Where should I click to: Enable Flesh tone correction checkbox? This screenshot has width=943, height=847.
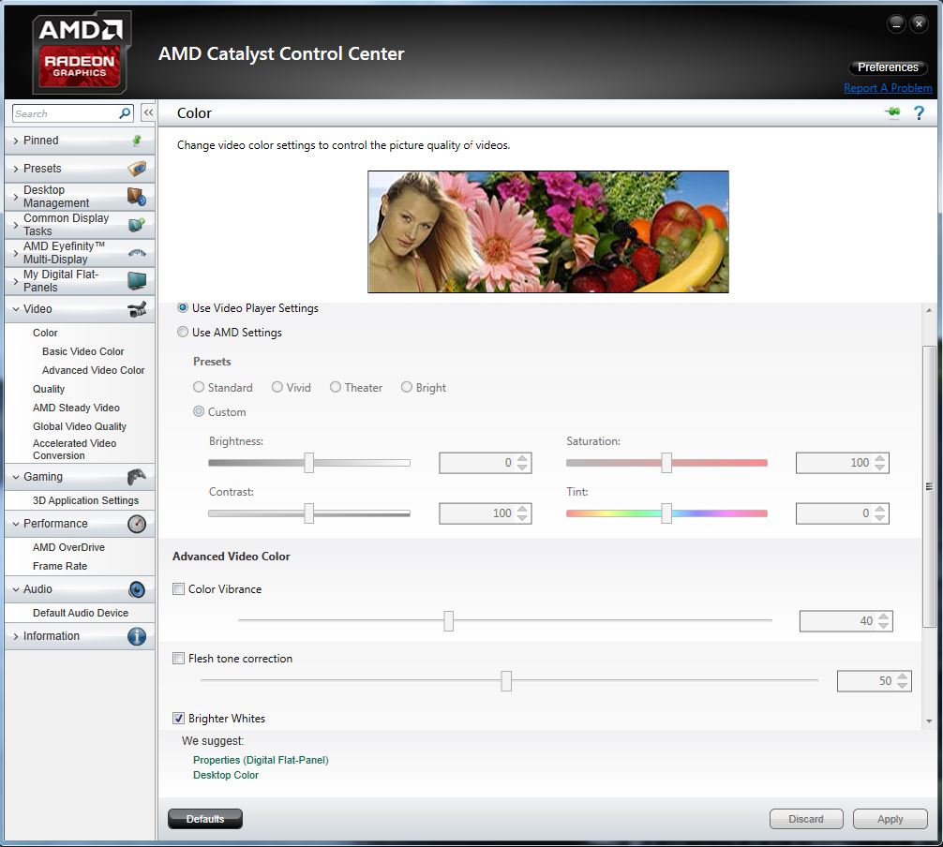tap(179, 659)
